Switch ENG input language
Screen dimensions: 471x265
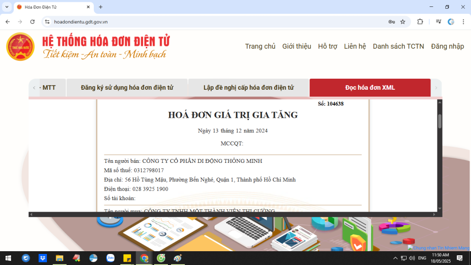(422, 258)
